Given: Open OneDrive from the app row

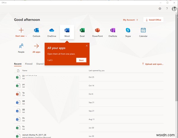Looking at the screenshot, I should pyautogui.click(x=52, y=32).
